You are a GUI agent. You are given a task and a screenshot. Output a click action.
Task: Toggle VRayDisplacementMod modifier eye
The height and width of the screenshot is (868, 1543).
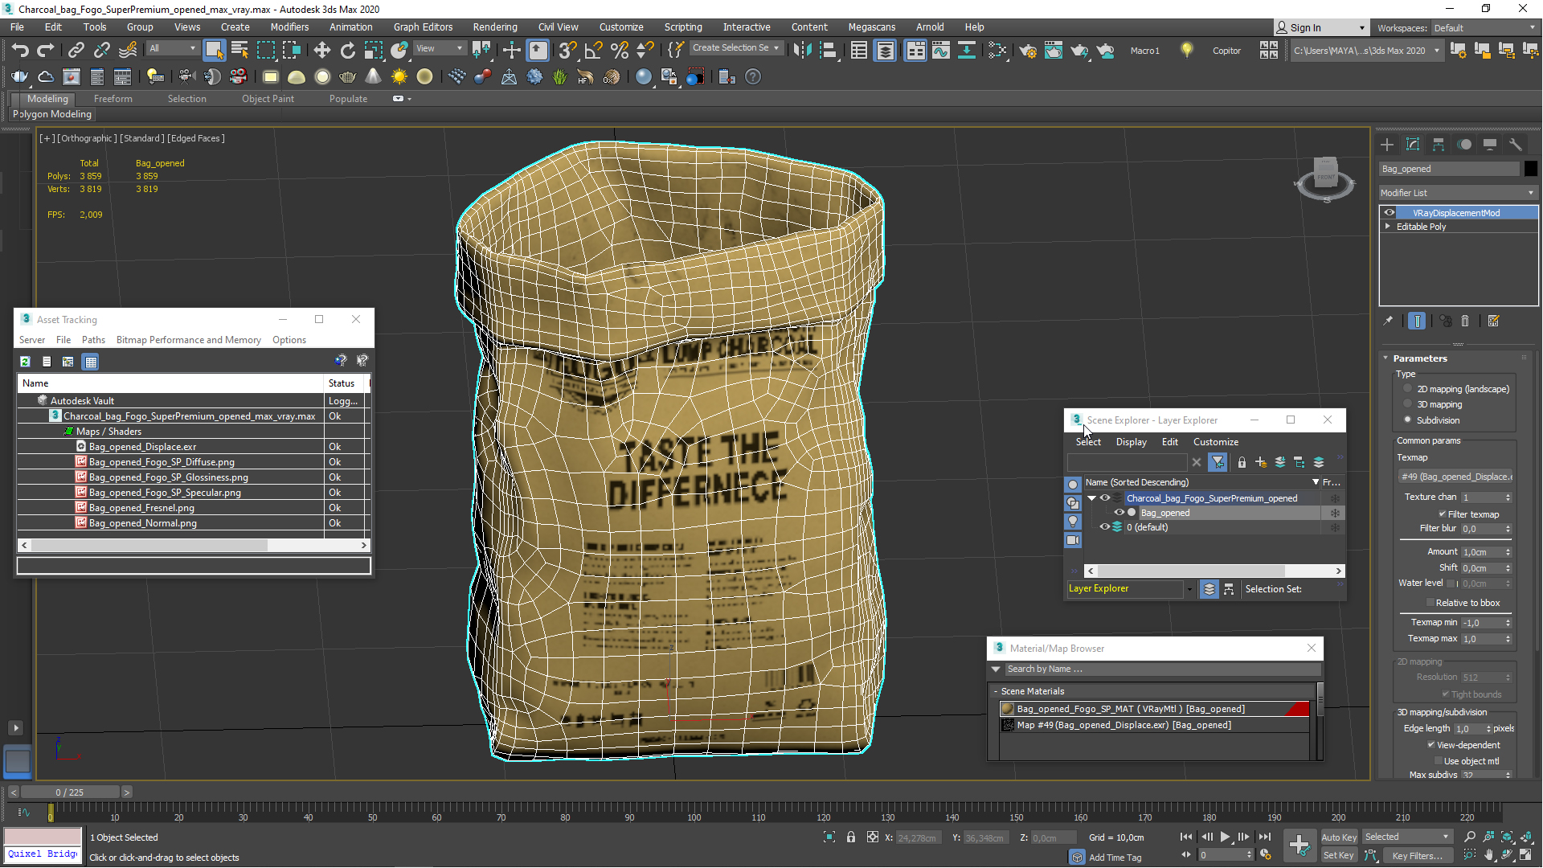[x=1388, y=212]
